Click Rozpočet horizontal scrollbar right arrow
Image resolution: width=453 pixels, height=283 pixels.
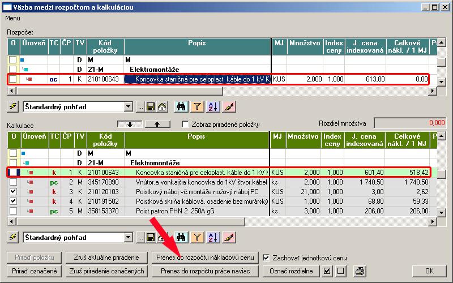(433, 91)
